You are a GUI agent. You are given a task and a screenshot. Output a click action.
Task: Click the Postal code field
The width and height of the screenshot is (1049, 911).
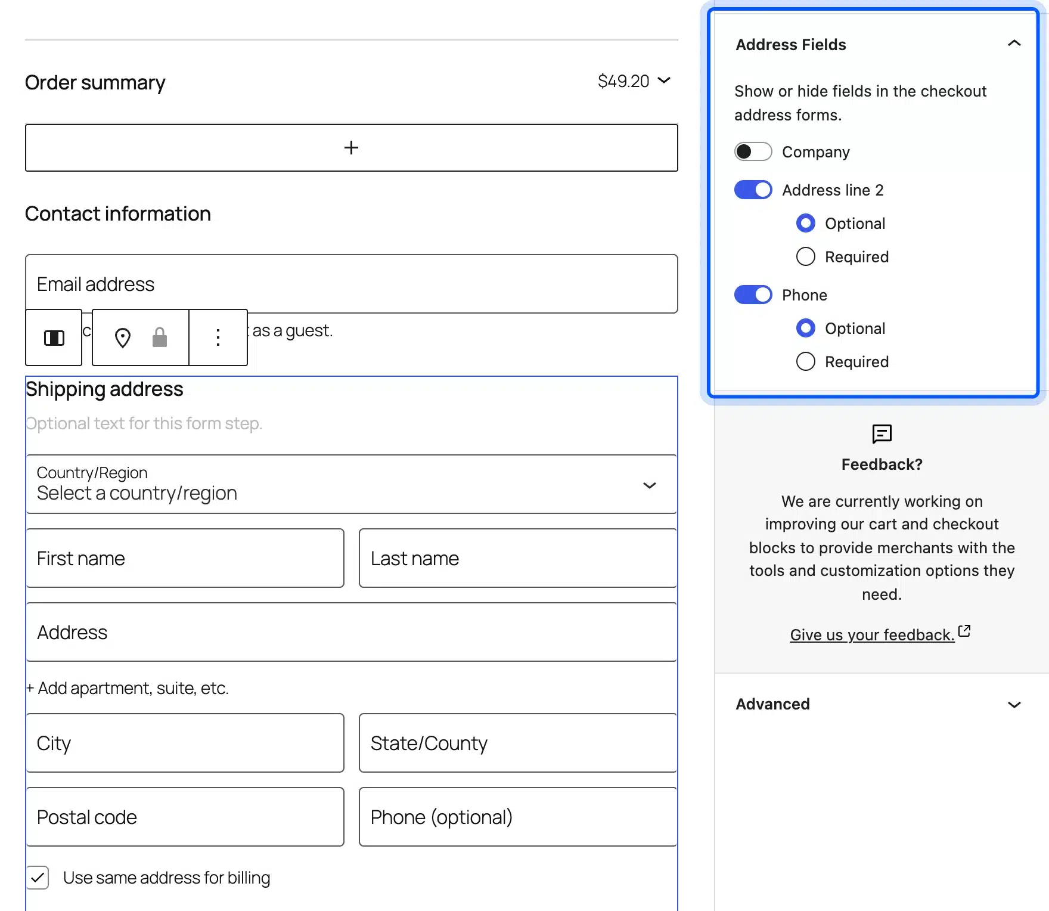tap(185, 817)
